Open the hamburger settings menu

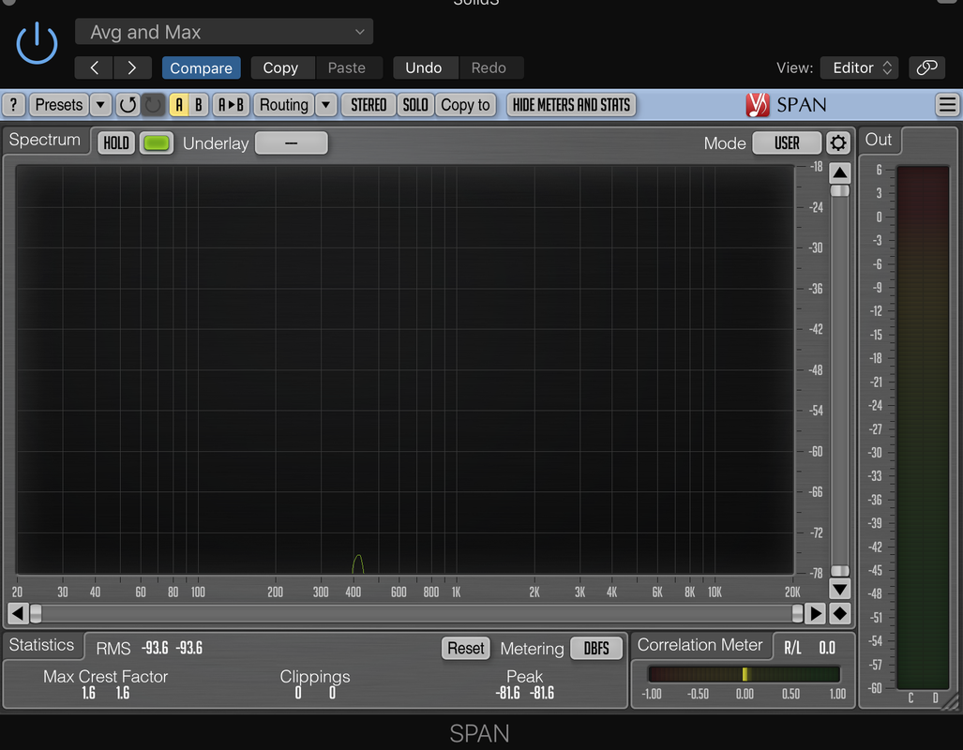[x=947, y=105]
